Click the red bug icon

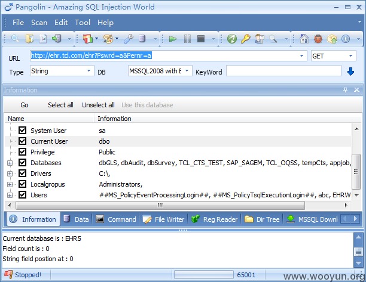tap(318, 39)
